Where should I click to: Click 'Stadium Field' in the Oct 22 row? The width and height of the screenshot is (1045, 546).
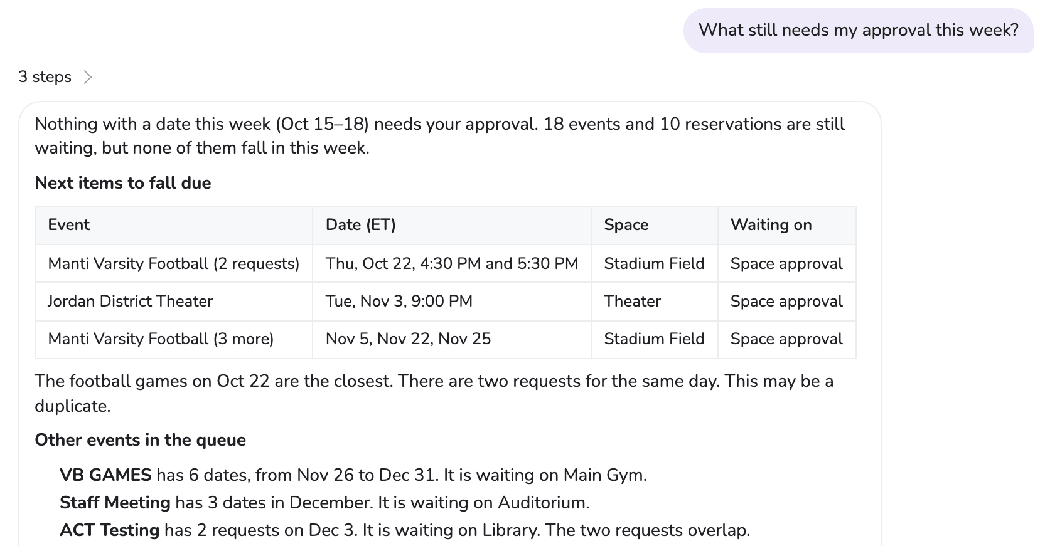tap(655, 263)
